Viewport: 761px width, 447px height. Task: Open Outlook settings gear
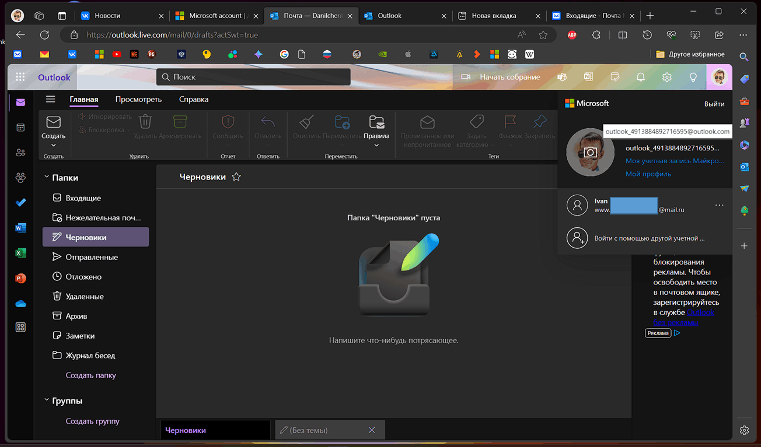[x=667, y=77]
